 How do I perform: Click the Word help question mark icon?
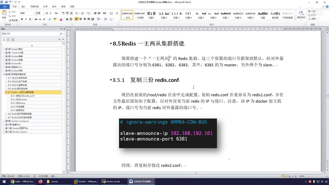click(327, 7)
